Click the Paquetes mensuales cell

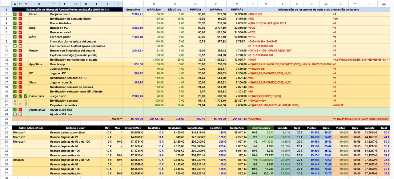(x=86, y=105)
